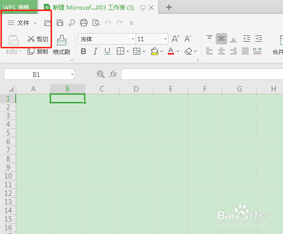The image size is (283, 234).
Task: Select cell B1
Action: pyautogui.click(x=67, y=99)
